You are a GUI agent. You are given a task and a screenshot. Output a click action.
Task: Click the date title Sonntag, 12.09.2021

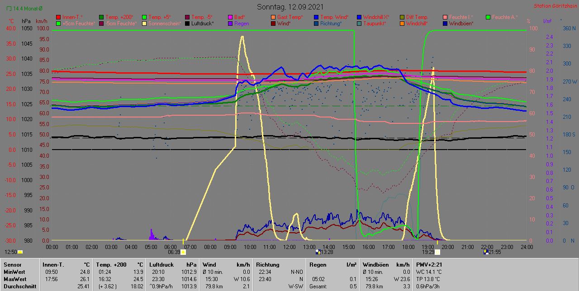tap(290, 7)
